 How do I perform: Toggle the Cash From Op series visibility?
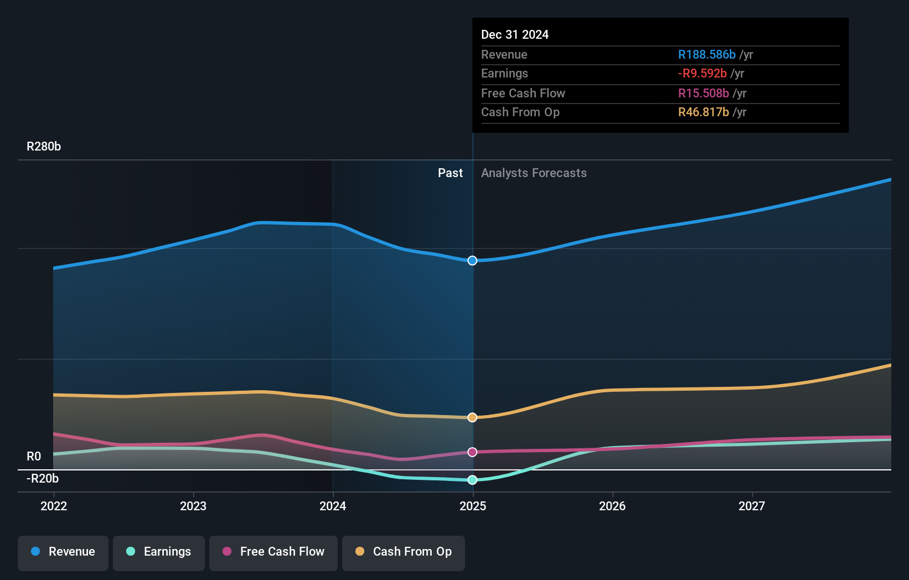point(403,552)
